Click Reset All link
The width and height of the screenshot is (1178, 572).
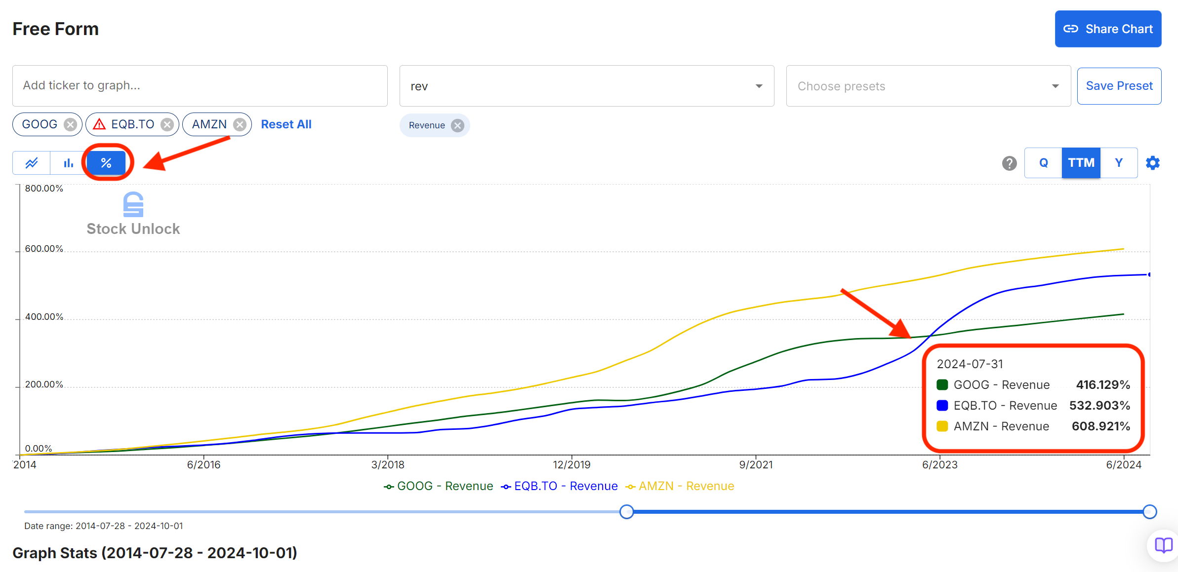click(x=286, y=124)
